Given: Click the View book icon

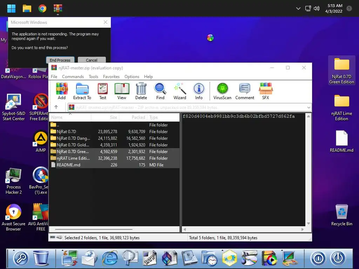Looking at the screenshot, I should coord(122,91).
